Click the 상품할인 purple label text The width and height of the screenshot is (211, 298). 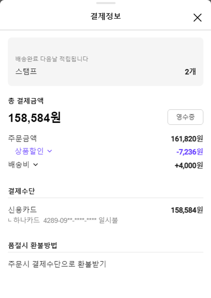(29, 151)
